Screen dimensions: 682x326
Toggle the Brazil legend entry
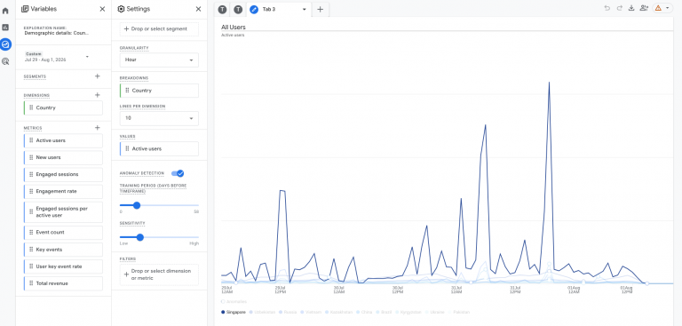coord(384,312)
